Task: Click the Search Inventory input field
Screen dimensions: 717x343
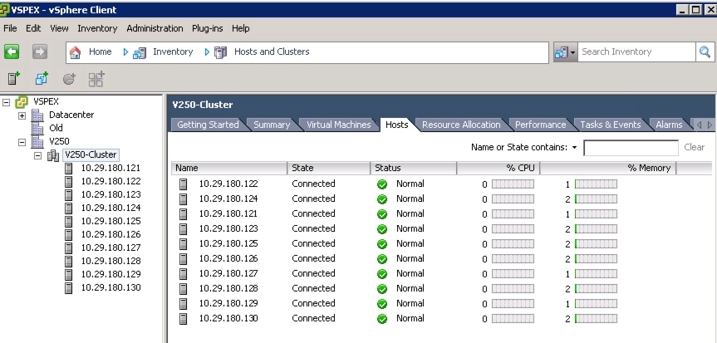Action: pos(636,51)
